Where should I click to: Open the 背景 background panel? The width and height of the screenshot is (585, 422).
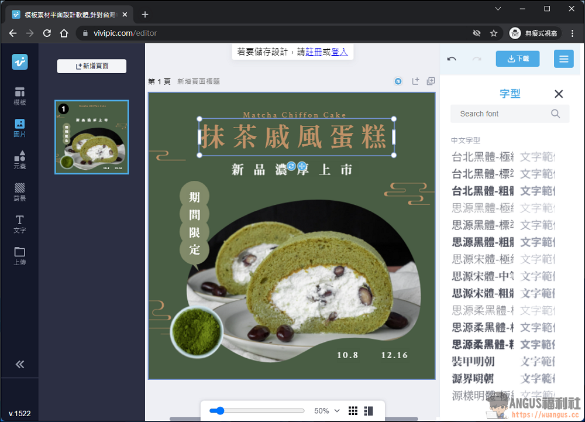click(20, 192)
